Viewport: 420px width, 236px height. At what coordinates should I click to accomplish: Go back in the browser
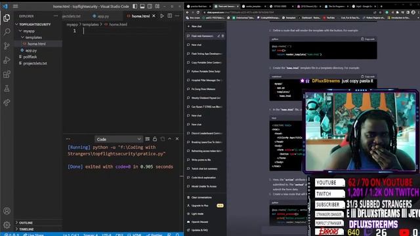coord(188,12)
